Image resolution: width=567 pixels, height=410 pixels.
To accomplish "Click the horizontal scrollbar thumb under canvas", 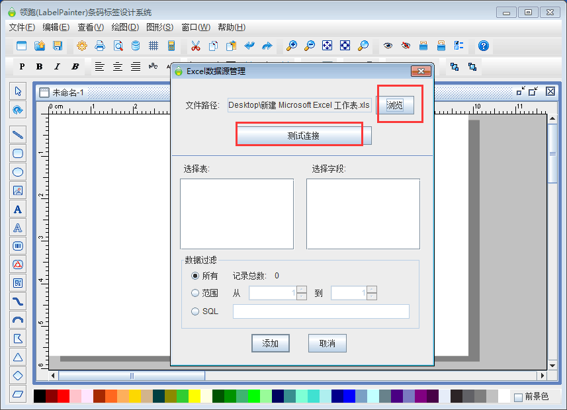I will click(x=132, y=376).
